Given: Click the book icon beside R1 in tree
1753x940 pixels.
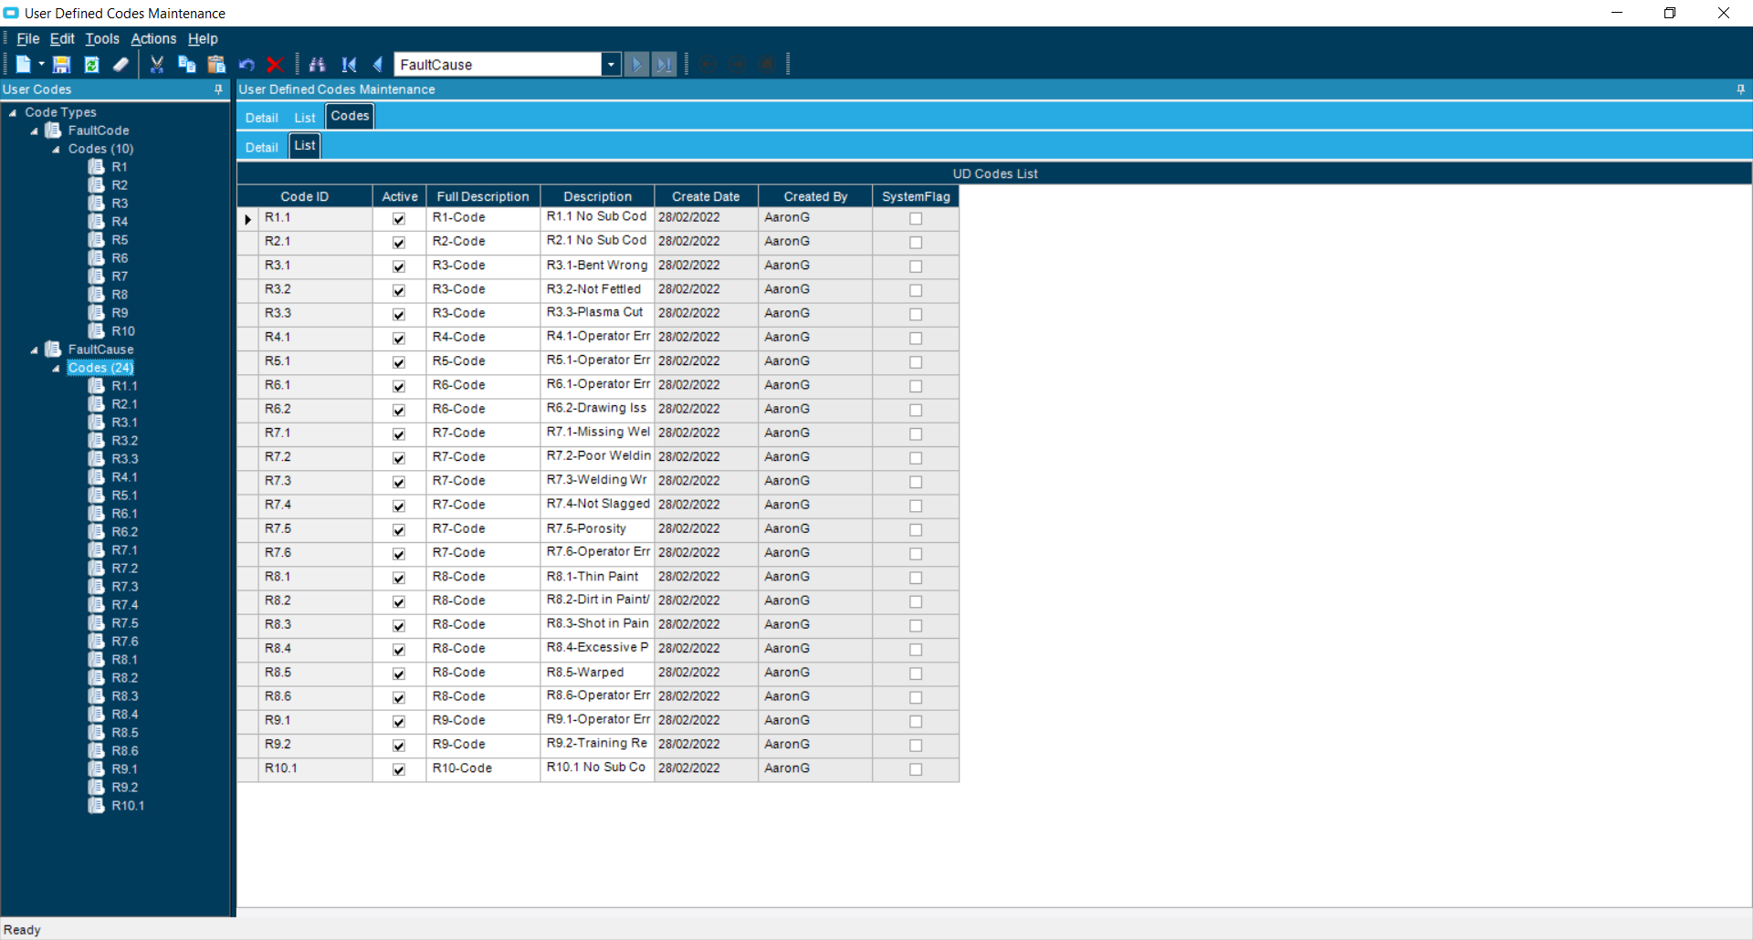Looking at the screenshot, I should click(97, 167).
